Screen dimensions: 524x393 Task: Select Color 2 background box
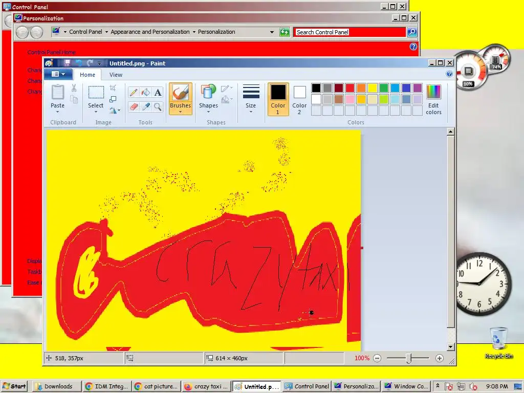(x=299, y=99)
